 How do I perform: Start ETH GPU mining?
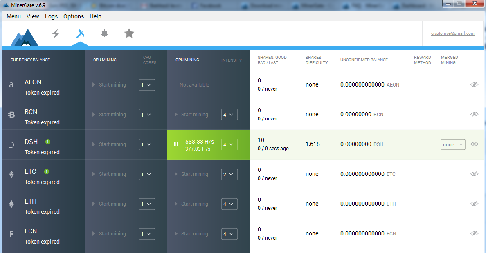click(191, 204)
